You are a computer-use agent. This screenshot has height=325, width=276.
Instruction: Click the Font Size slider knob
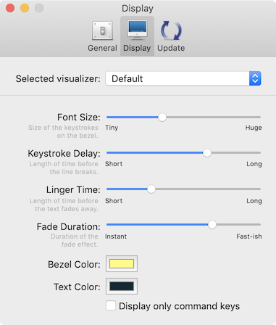click(162, 118)
